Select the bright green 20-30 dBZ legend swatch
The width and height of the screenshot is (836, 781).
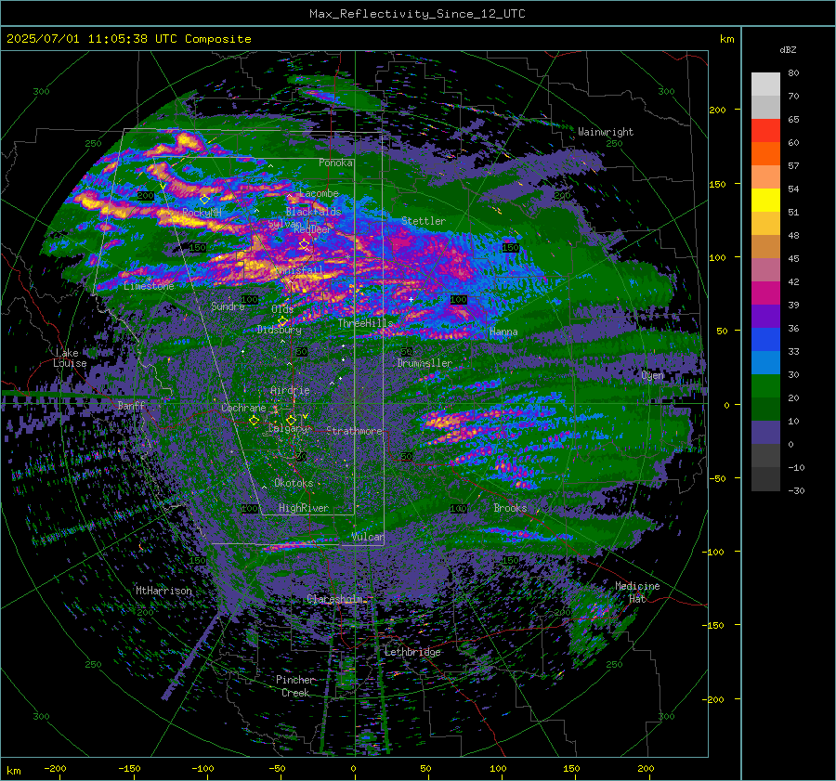[x=765, y=386]
